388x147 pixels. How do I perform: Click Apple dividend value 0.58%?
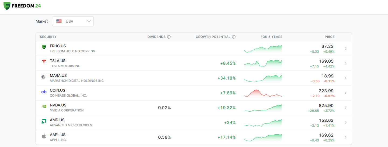pos(164,137)
